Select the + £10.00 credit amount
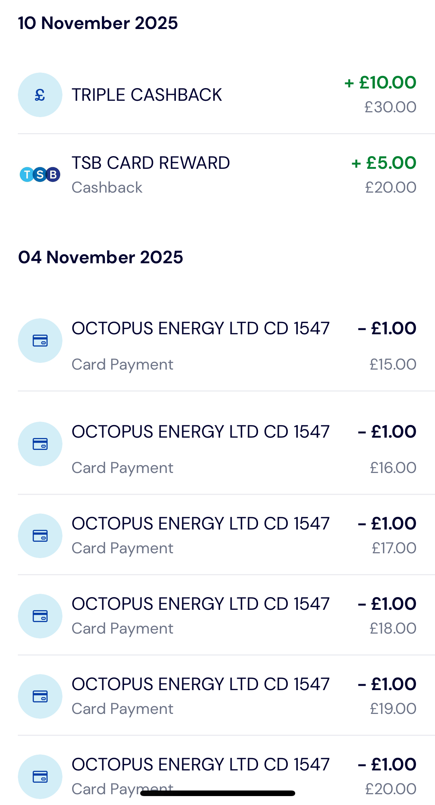 point(380,83)
